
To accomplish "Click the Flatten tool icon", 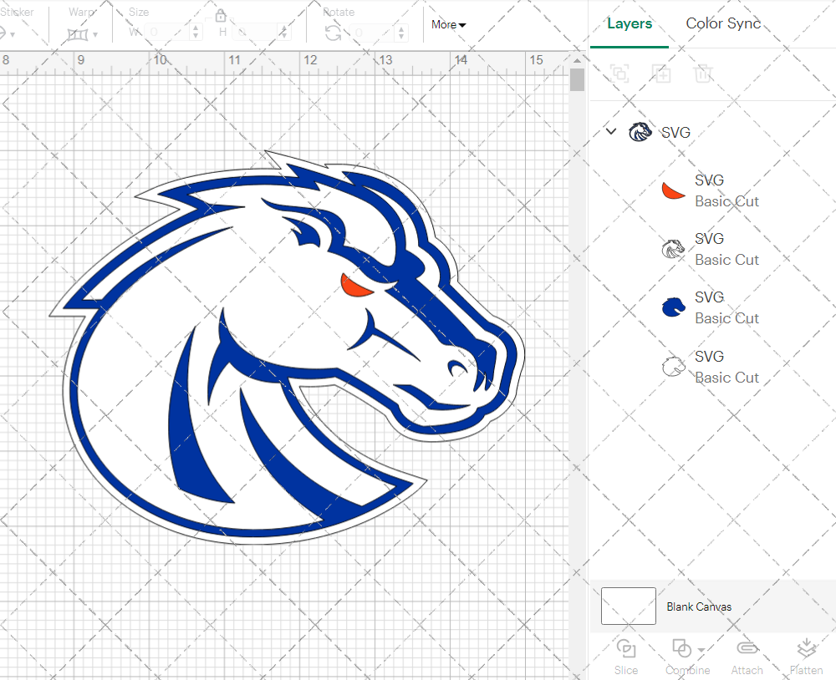I will 806,648.
